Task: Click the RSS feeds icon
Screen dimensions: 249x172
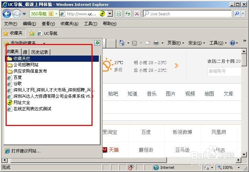Action: [x=134, y=43]
